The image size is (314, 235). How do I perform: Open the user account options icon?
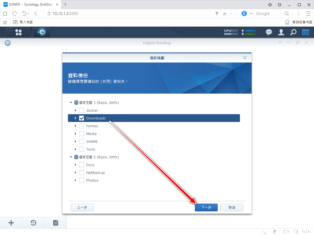pos(281,32)
